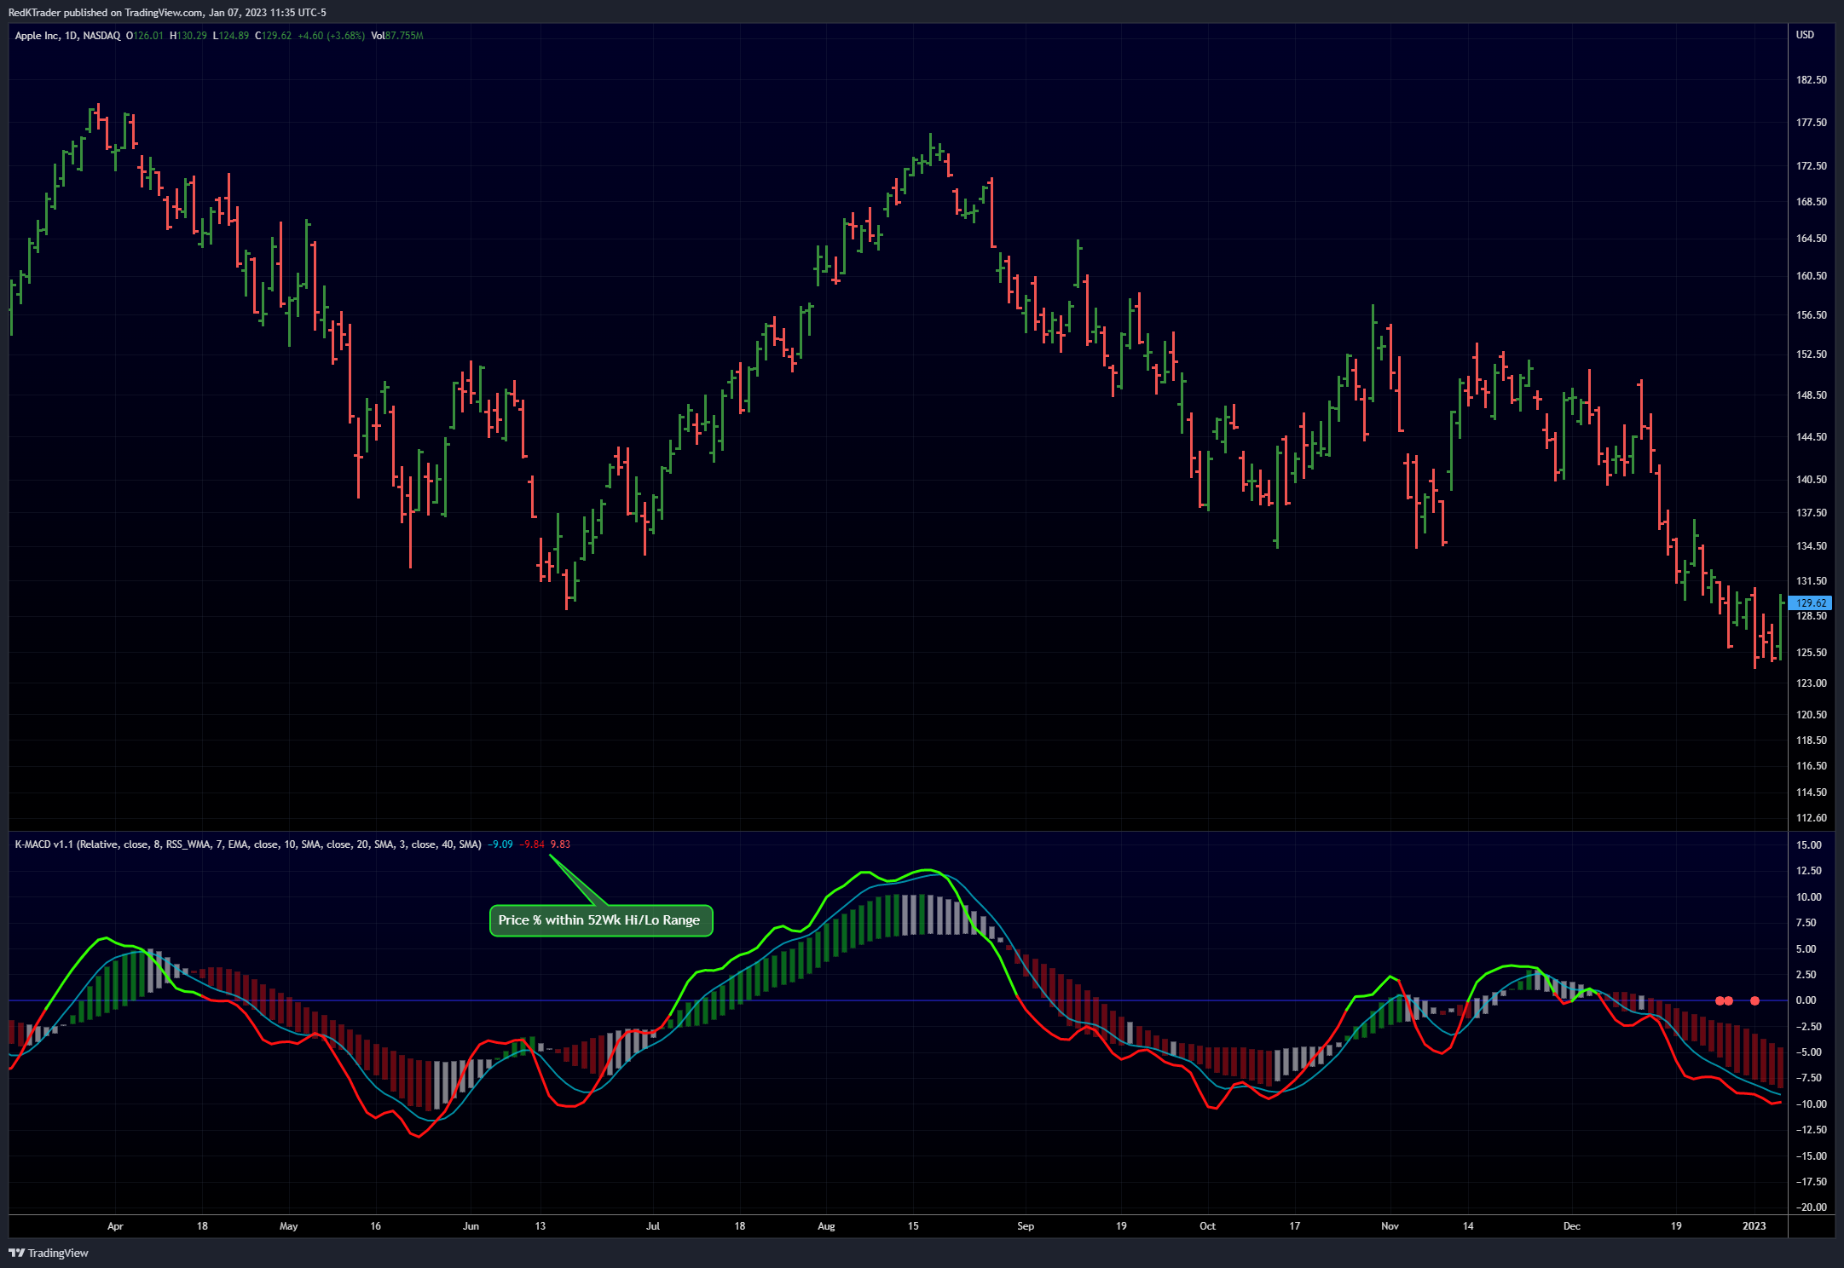The height and width of the screenshot is (1268, 1844).
Task: Click the Dec label on the time axis
Action: click(1571, 1226)
